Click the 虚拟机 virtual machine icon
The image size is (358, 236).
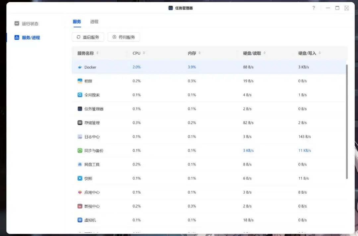[80, 220]
